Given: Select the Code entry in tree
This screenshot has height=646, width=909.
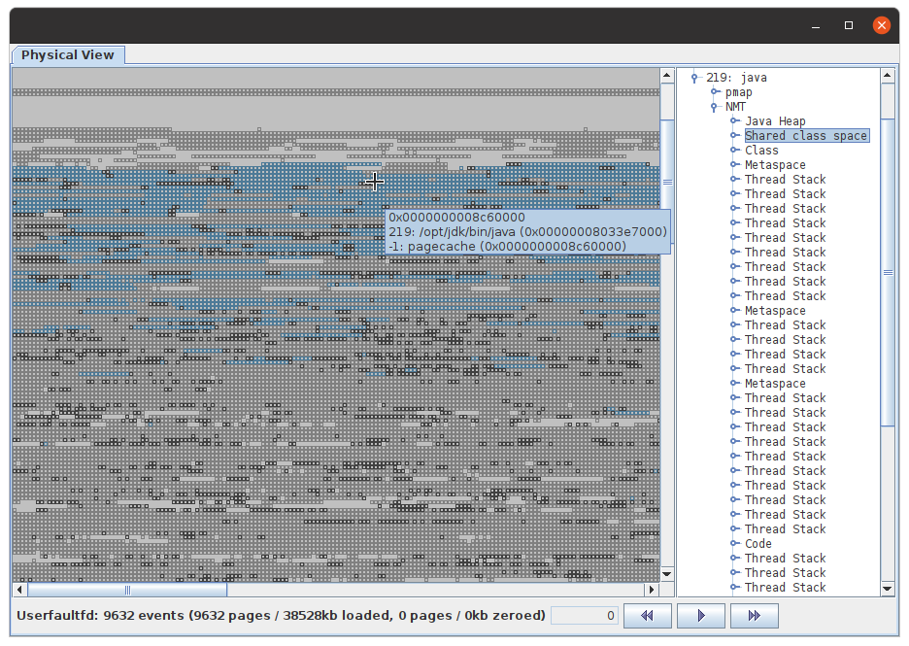Looking at the screenshot, I should pos(758,543).
